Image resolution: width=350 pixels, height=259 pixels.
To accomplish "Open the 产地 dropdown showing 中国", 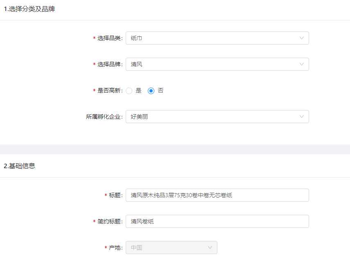I will (168, 248).
